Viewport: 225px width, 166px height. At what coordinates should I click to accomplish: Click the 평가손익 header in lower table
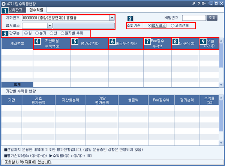point(187,100)
